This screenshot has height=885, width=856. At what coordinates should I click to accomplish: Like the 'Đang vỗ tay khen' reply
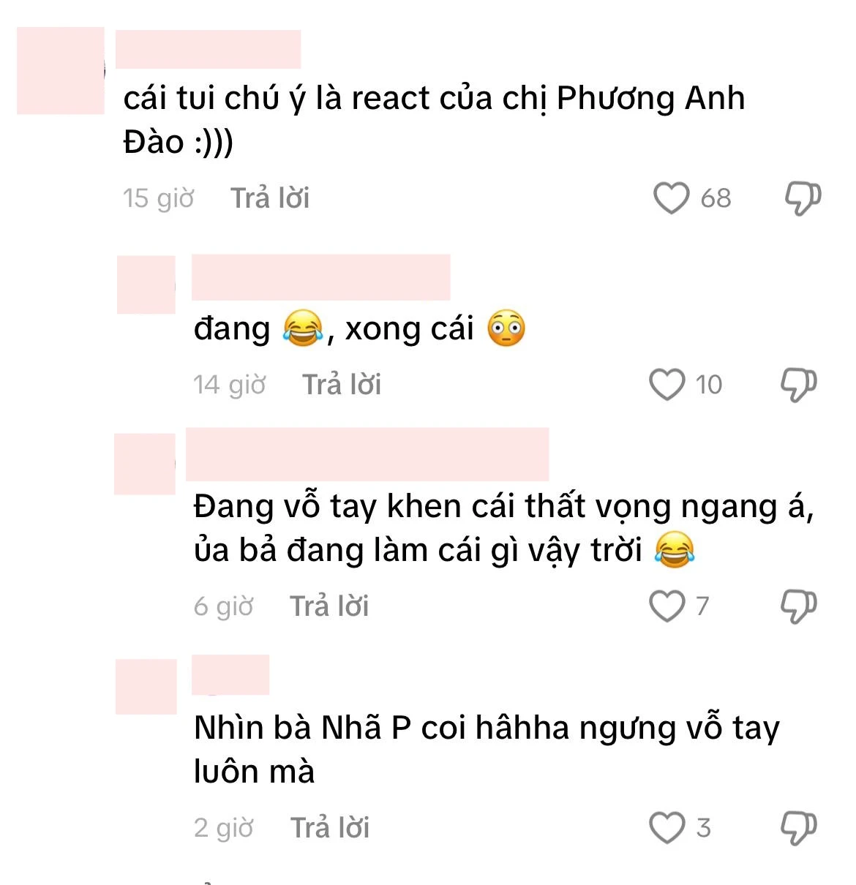(x=667, y=606)
